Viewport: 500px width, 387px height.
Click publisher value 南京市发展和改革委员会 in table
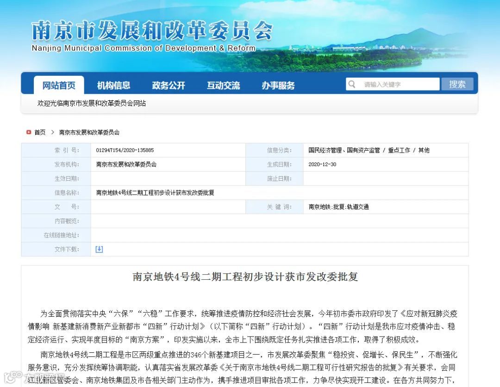(x=126, y=164)
